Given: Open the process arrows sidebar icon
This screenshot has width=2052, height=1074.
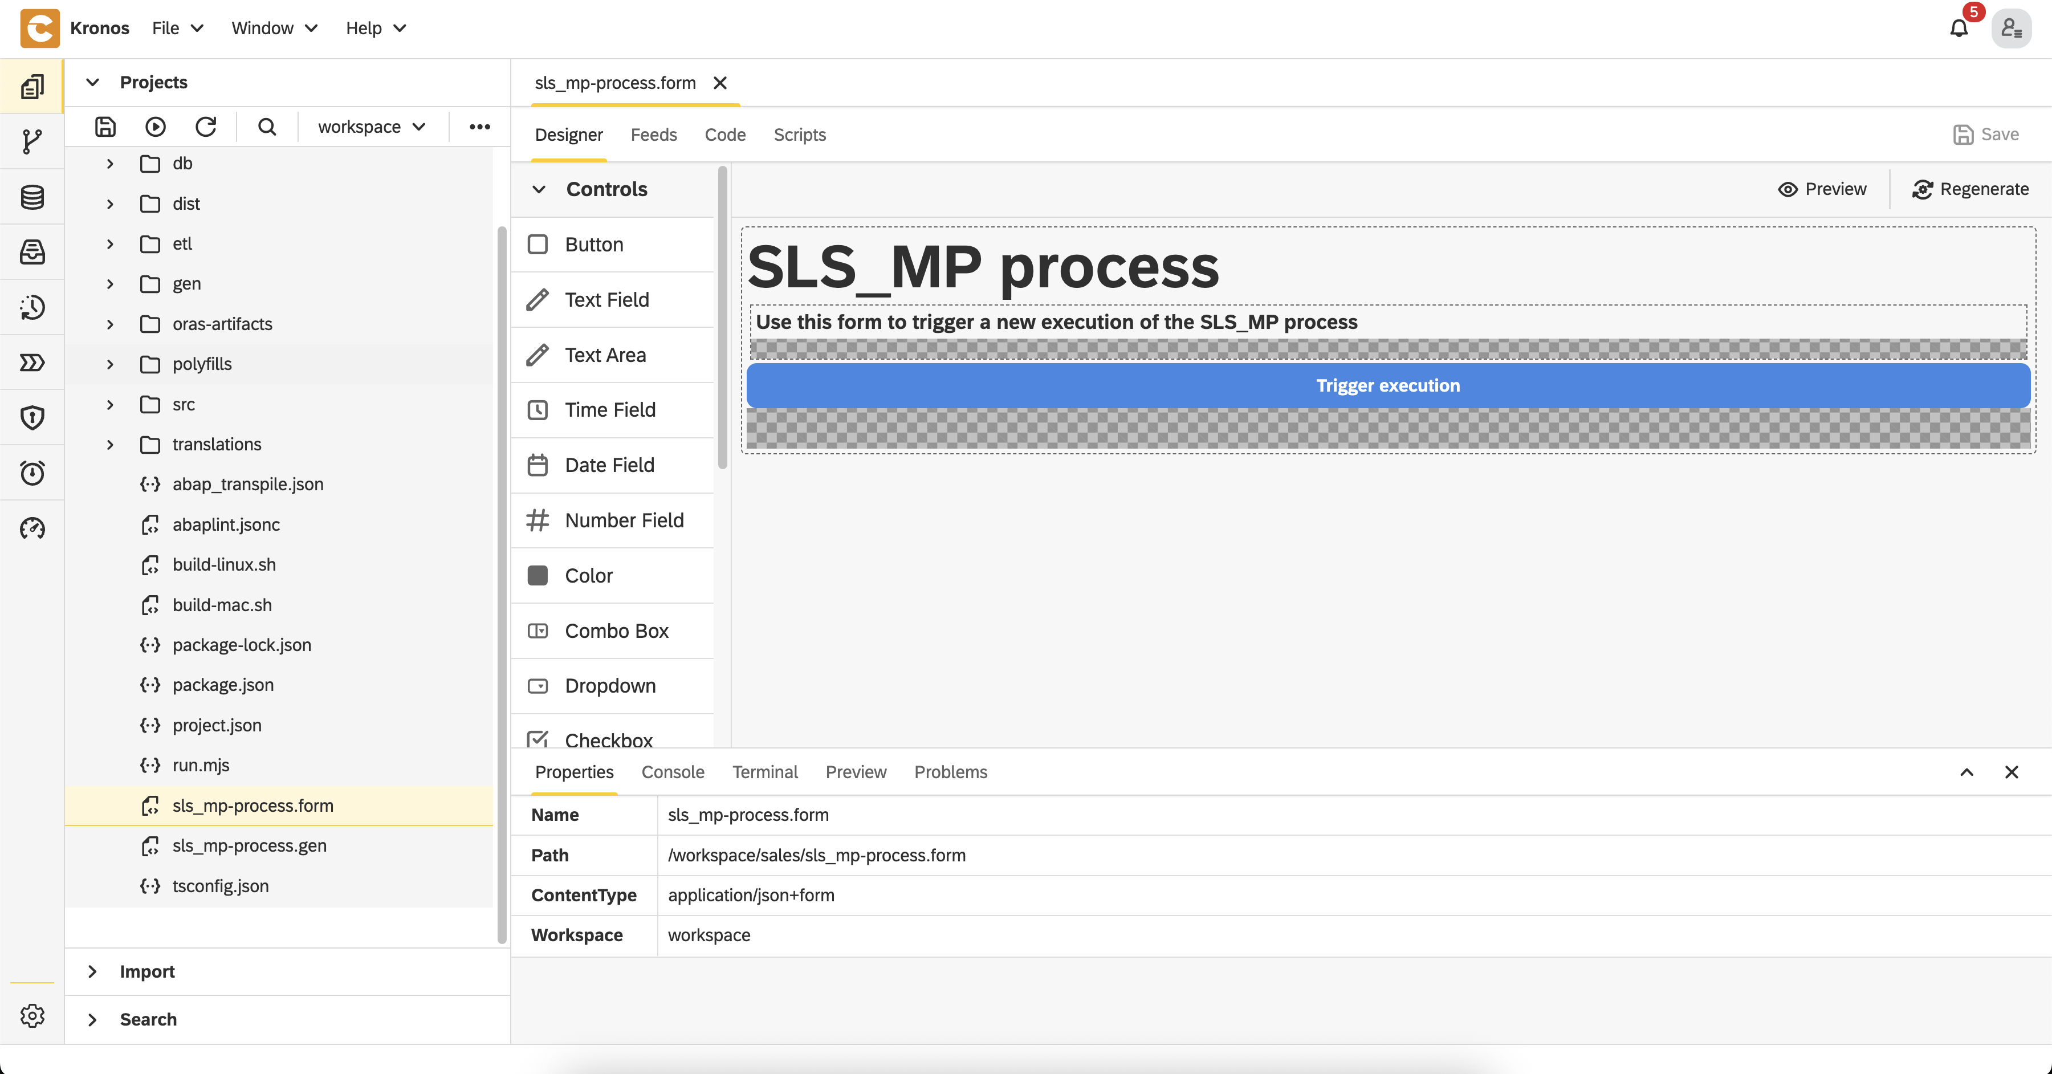Looking at the screenshot, I should pyautogui.click(x=32, y=363).
